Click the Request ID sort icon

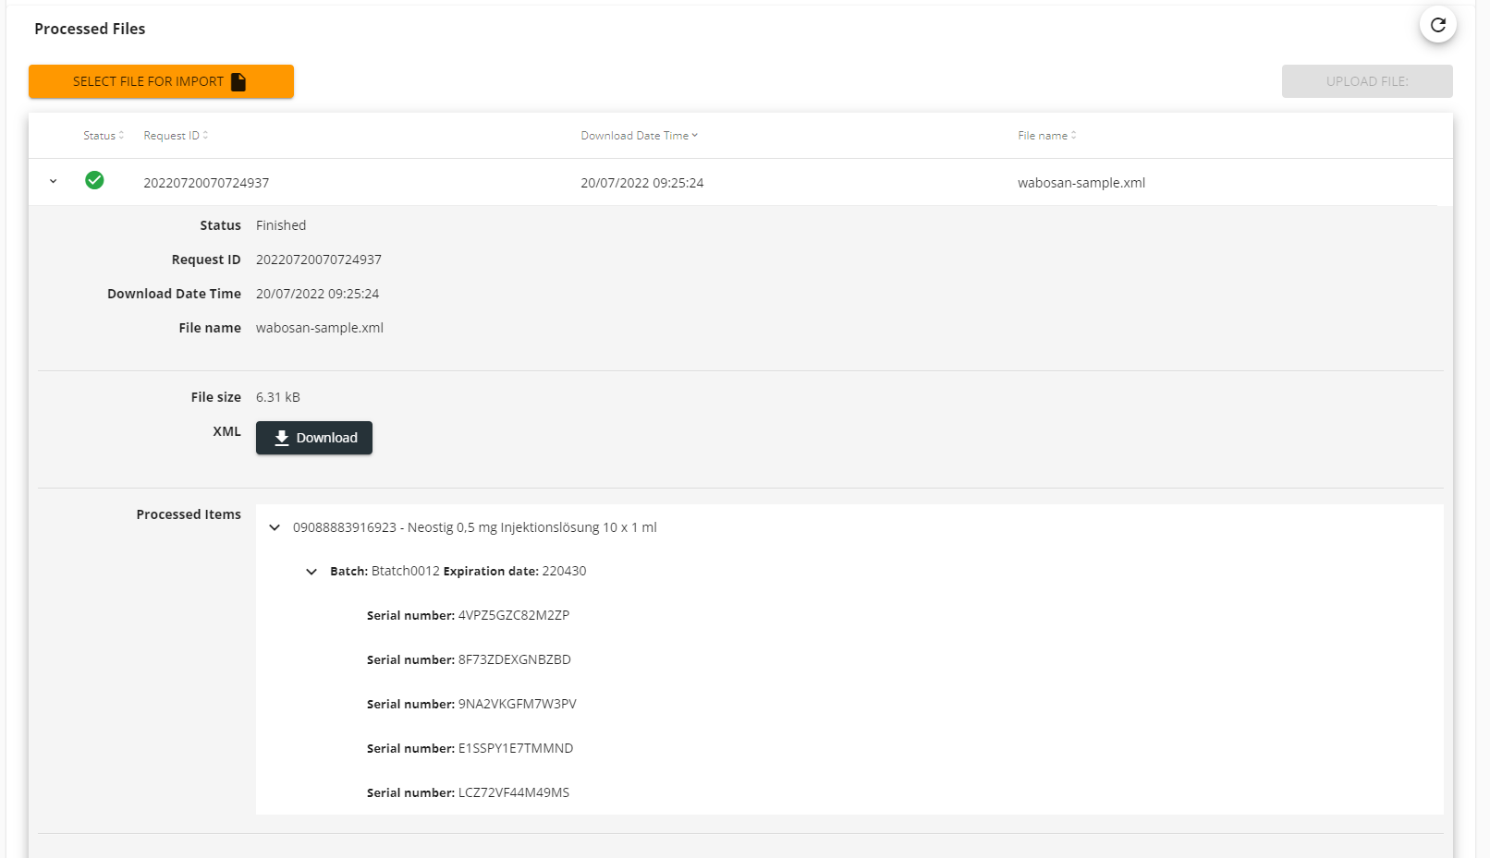pos(204,135)
